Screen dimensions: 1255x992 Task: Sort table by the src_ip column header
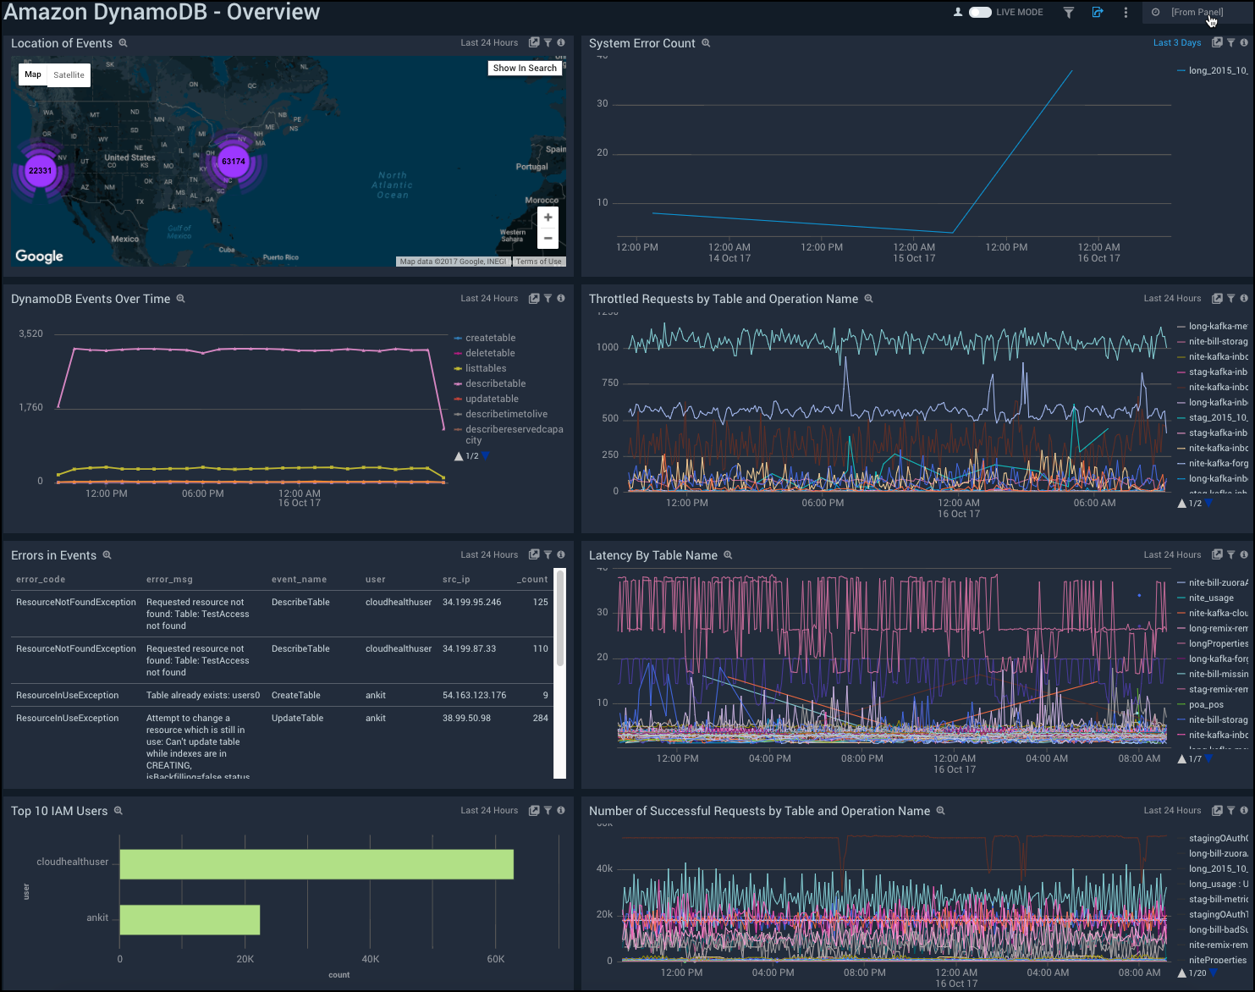(456, 579)
